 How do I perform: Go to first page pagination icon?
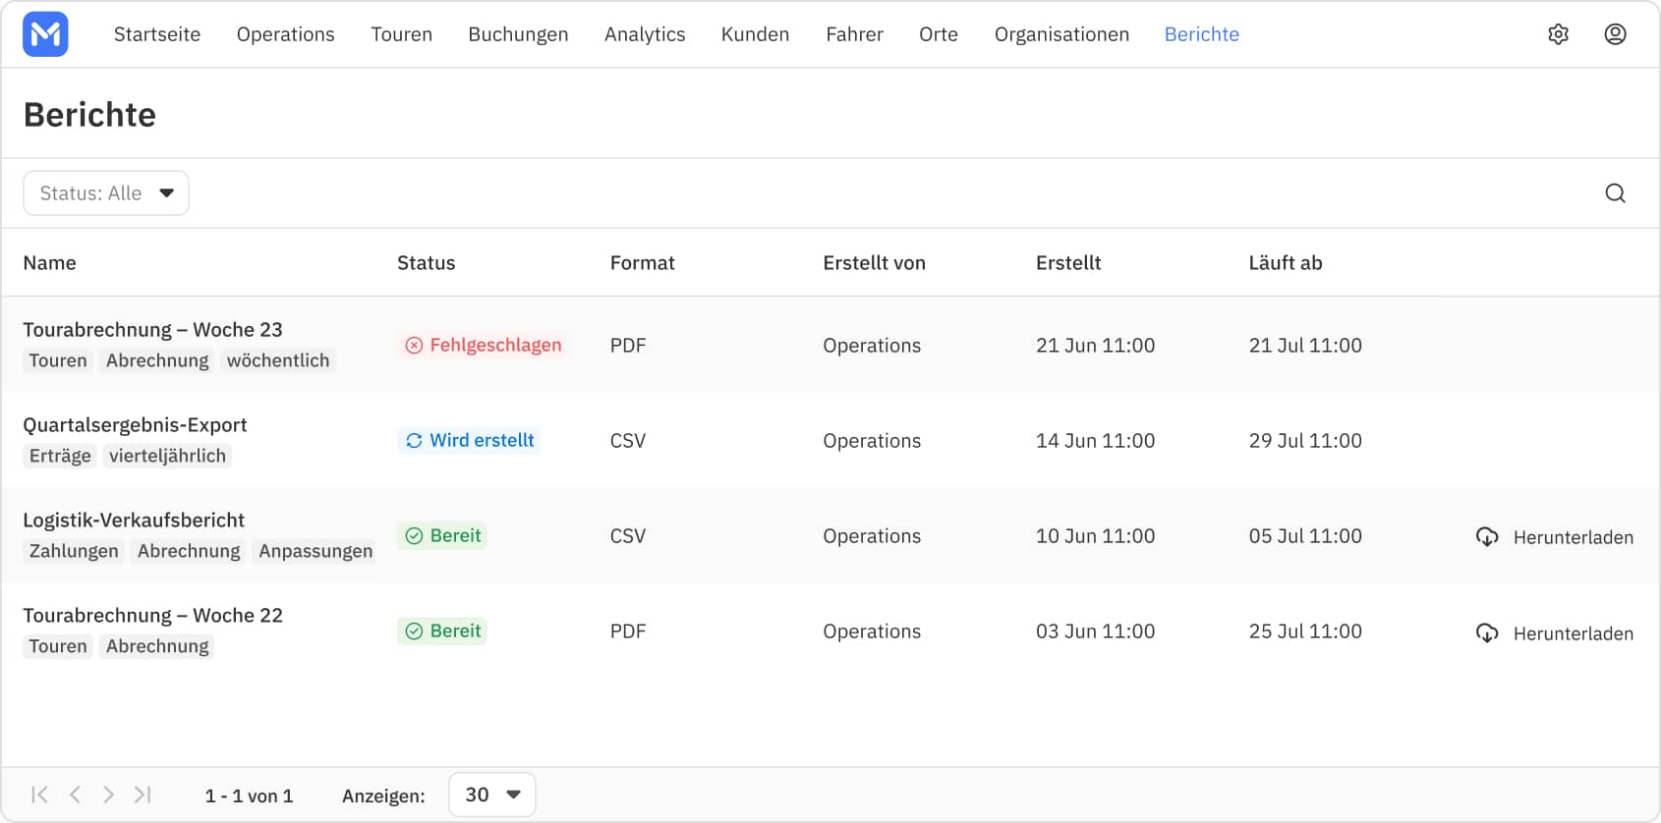point(39,795)
